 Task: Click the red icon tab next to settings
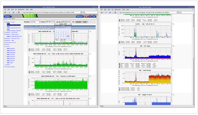point(87,16)
